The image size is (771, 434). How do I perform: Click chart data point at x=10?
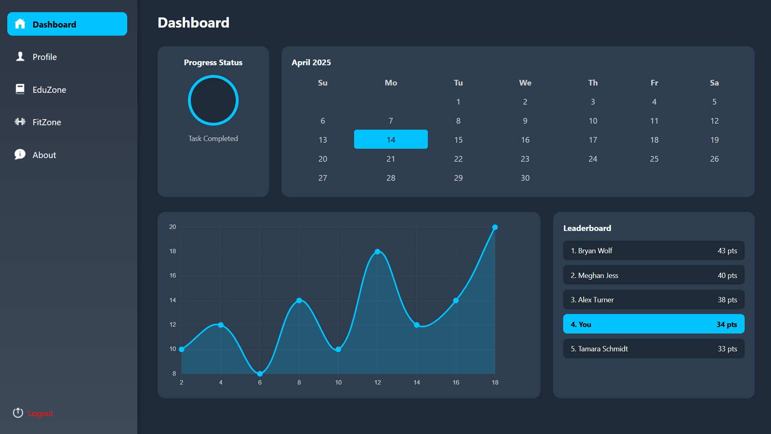338,349
